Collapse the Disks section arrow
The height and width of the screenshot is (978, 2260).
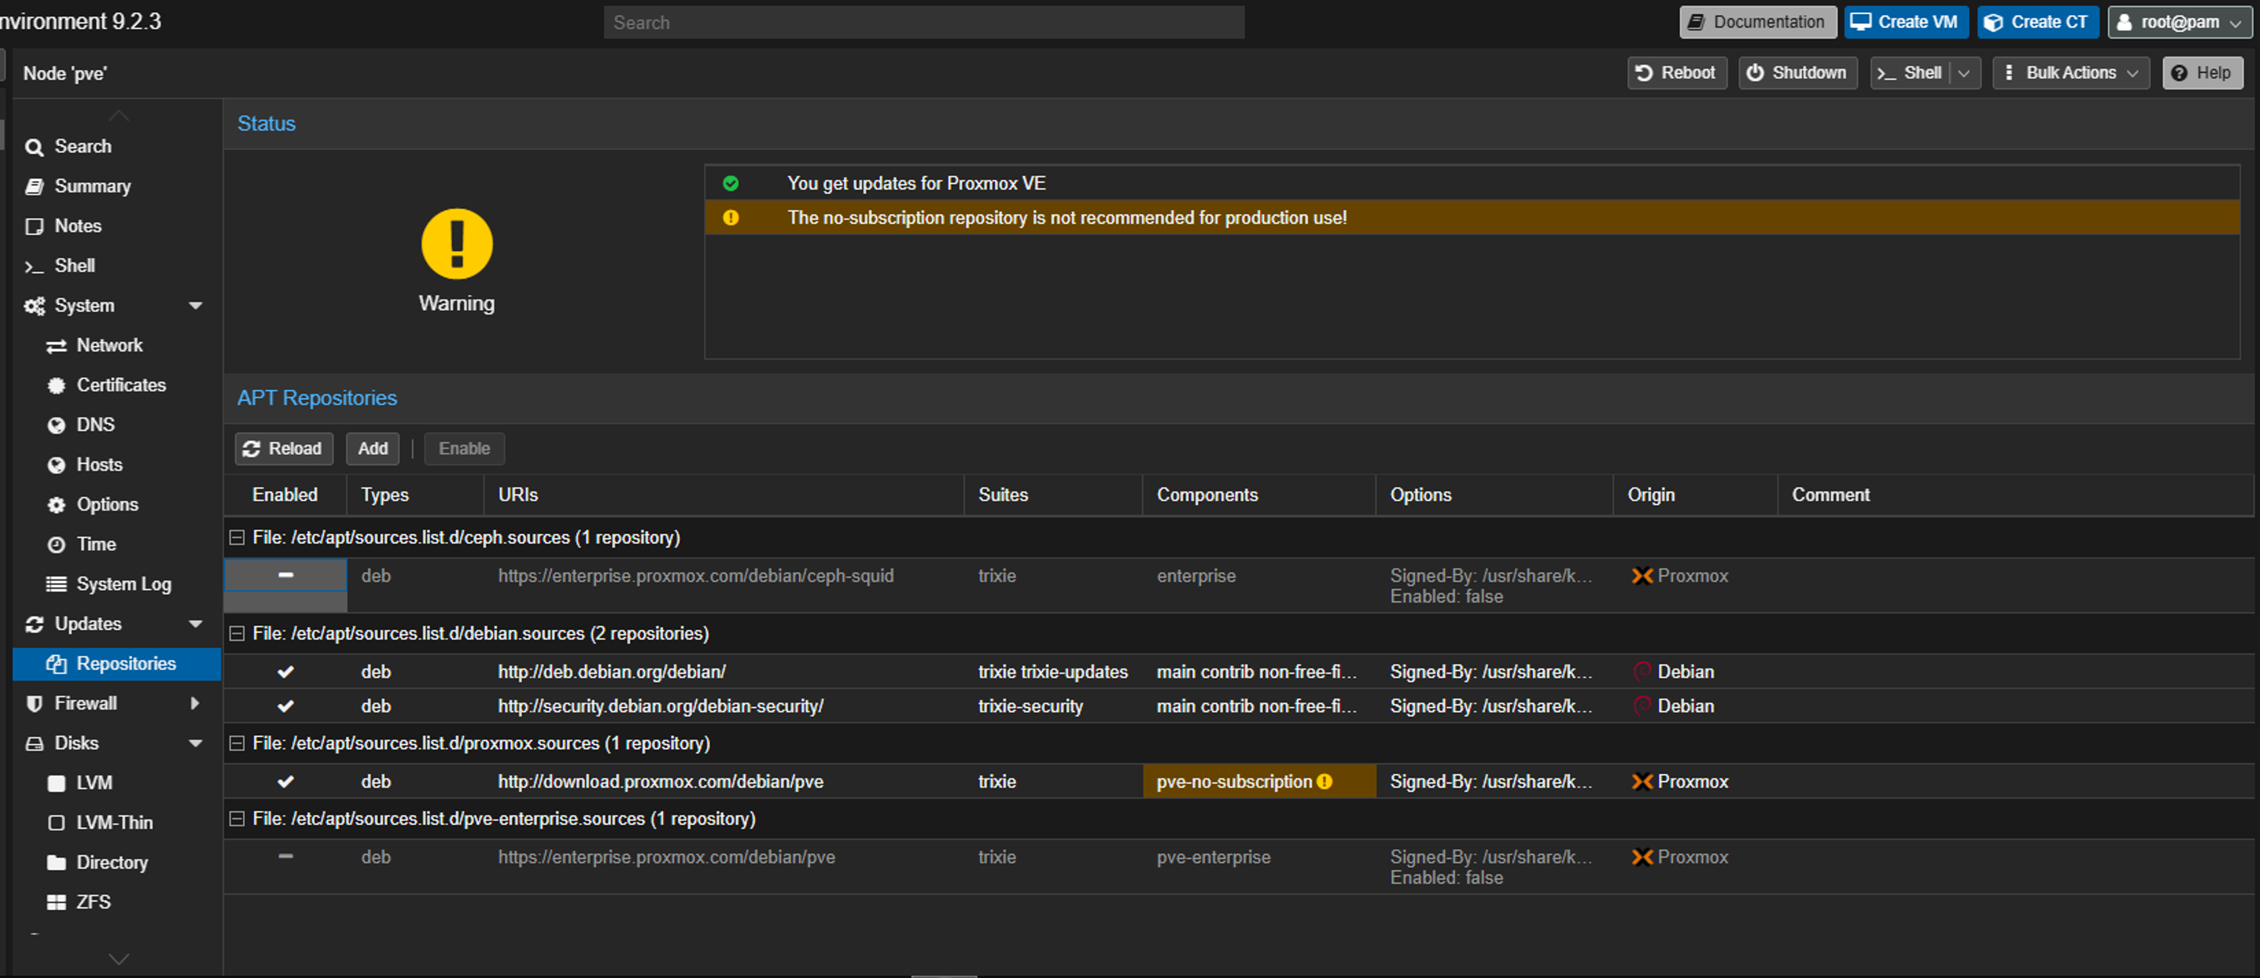[x=195, y=743]
